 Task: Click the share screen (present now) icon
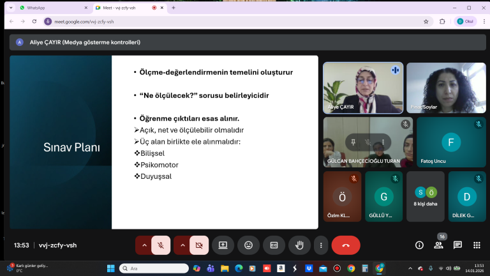point(223,245)
